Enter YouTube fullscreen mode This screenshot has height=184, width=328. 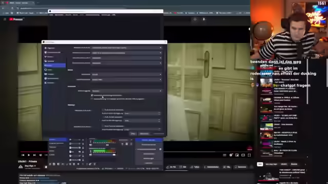(x=249, y=155)
